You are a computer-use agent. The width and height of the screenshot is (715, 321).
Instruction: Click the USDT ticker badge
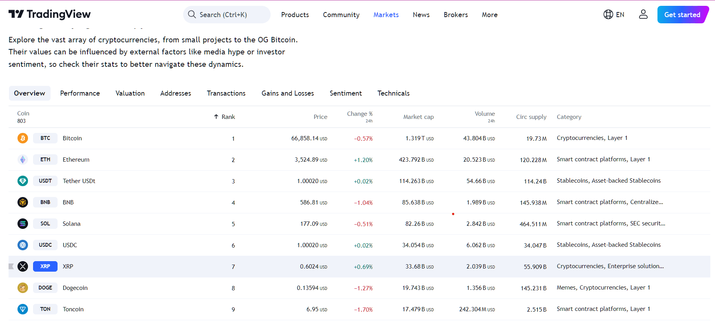point(45,181)
